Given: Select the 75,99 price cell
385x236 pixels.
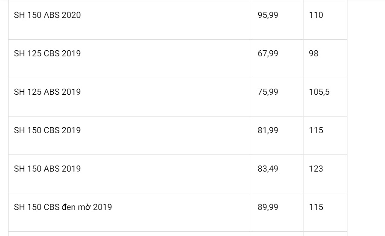Looking at the screenshot, I should click(268, 92).
